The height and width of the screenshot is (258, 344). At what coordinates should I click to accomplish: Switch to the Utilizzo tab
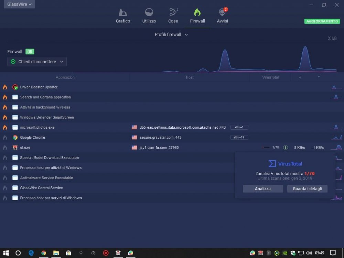click(x=149, y=16)
